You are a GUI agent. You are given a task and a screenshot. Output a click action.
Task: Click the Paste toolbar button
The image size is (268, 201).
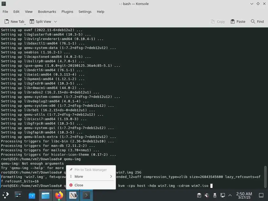pos(238,21)
